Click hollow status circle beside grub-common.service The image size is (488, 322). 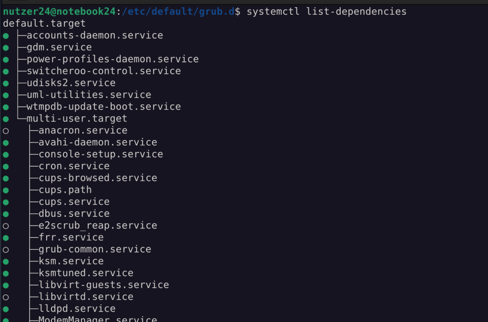click(6, 250)
